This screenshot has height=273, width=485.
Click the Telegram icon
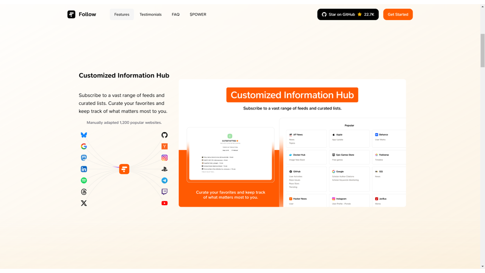coord(164,180)
